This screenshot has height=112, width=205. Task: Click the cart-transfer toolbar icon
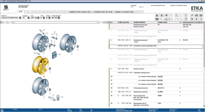186,15
